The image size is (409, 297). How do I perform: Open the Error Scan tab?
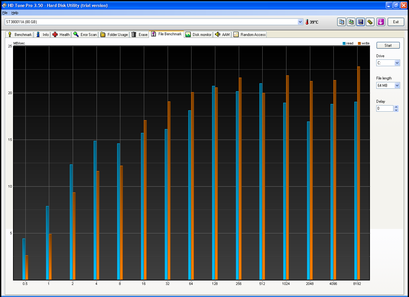(x=85, y=34)
